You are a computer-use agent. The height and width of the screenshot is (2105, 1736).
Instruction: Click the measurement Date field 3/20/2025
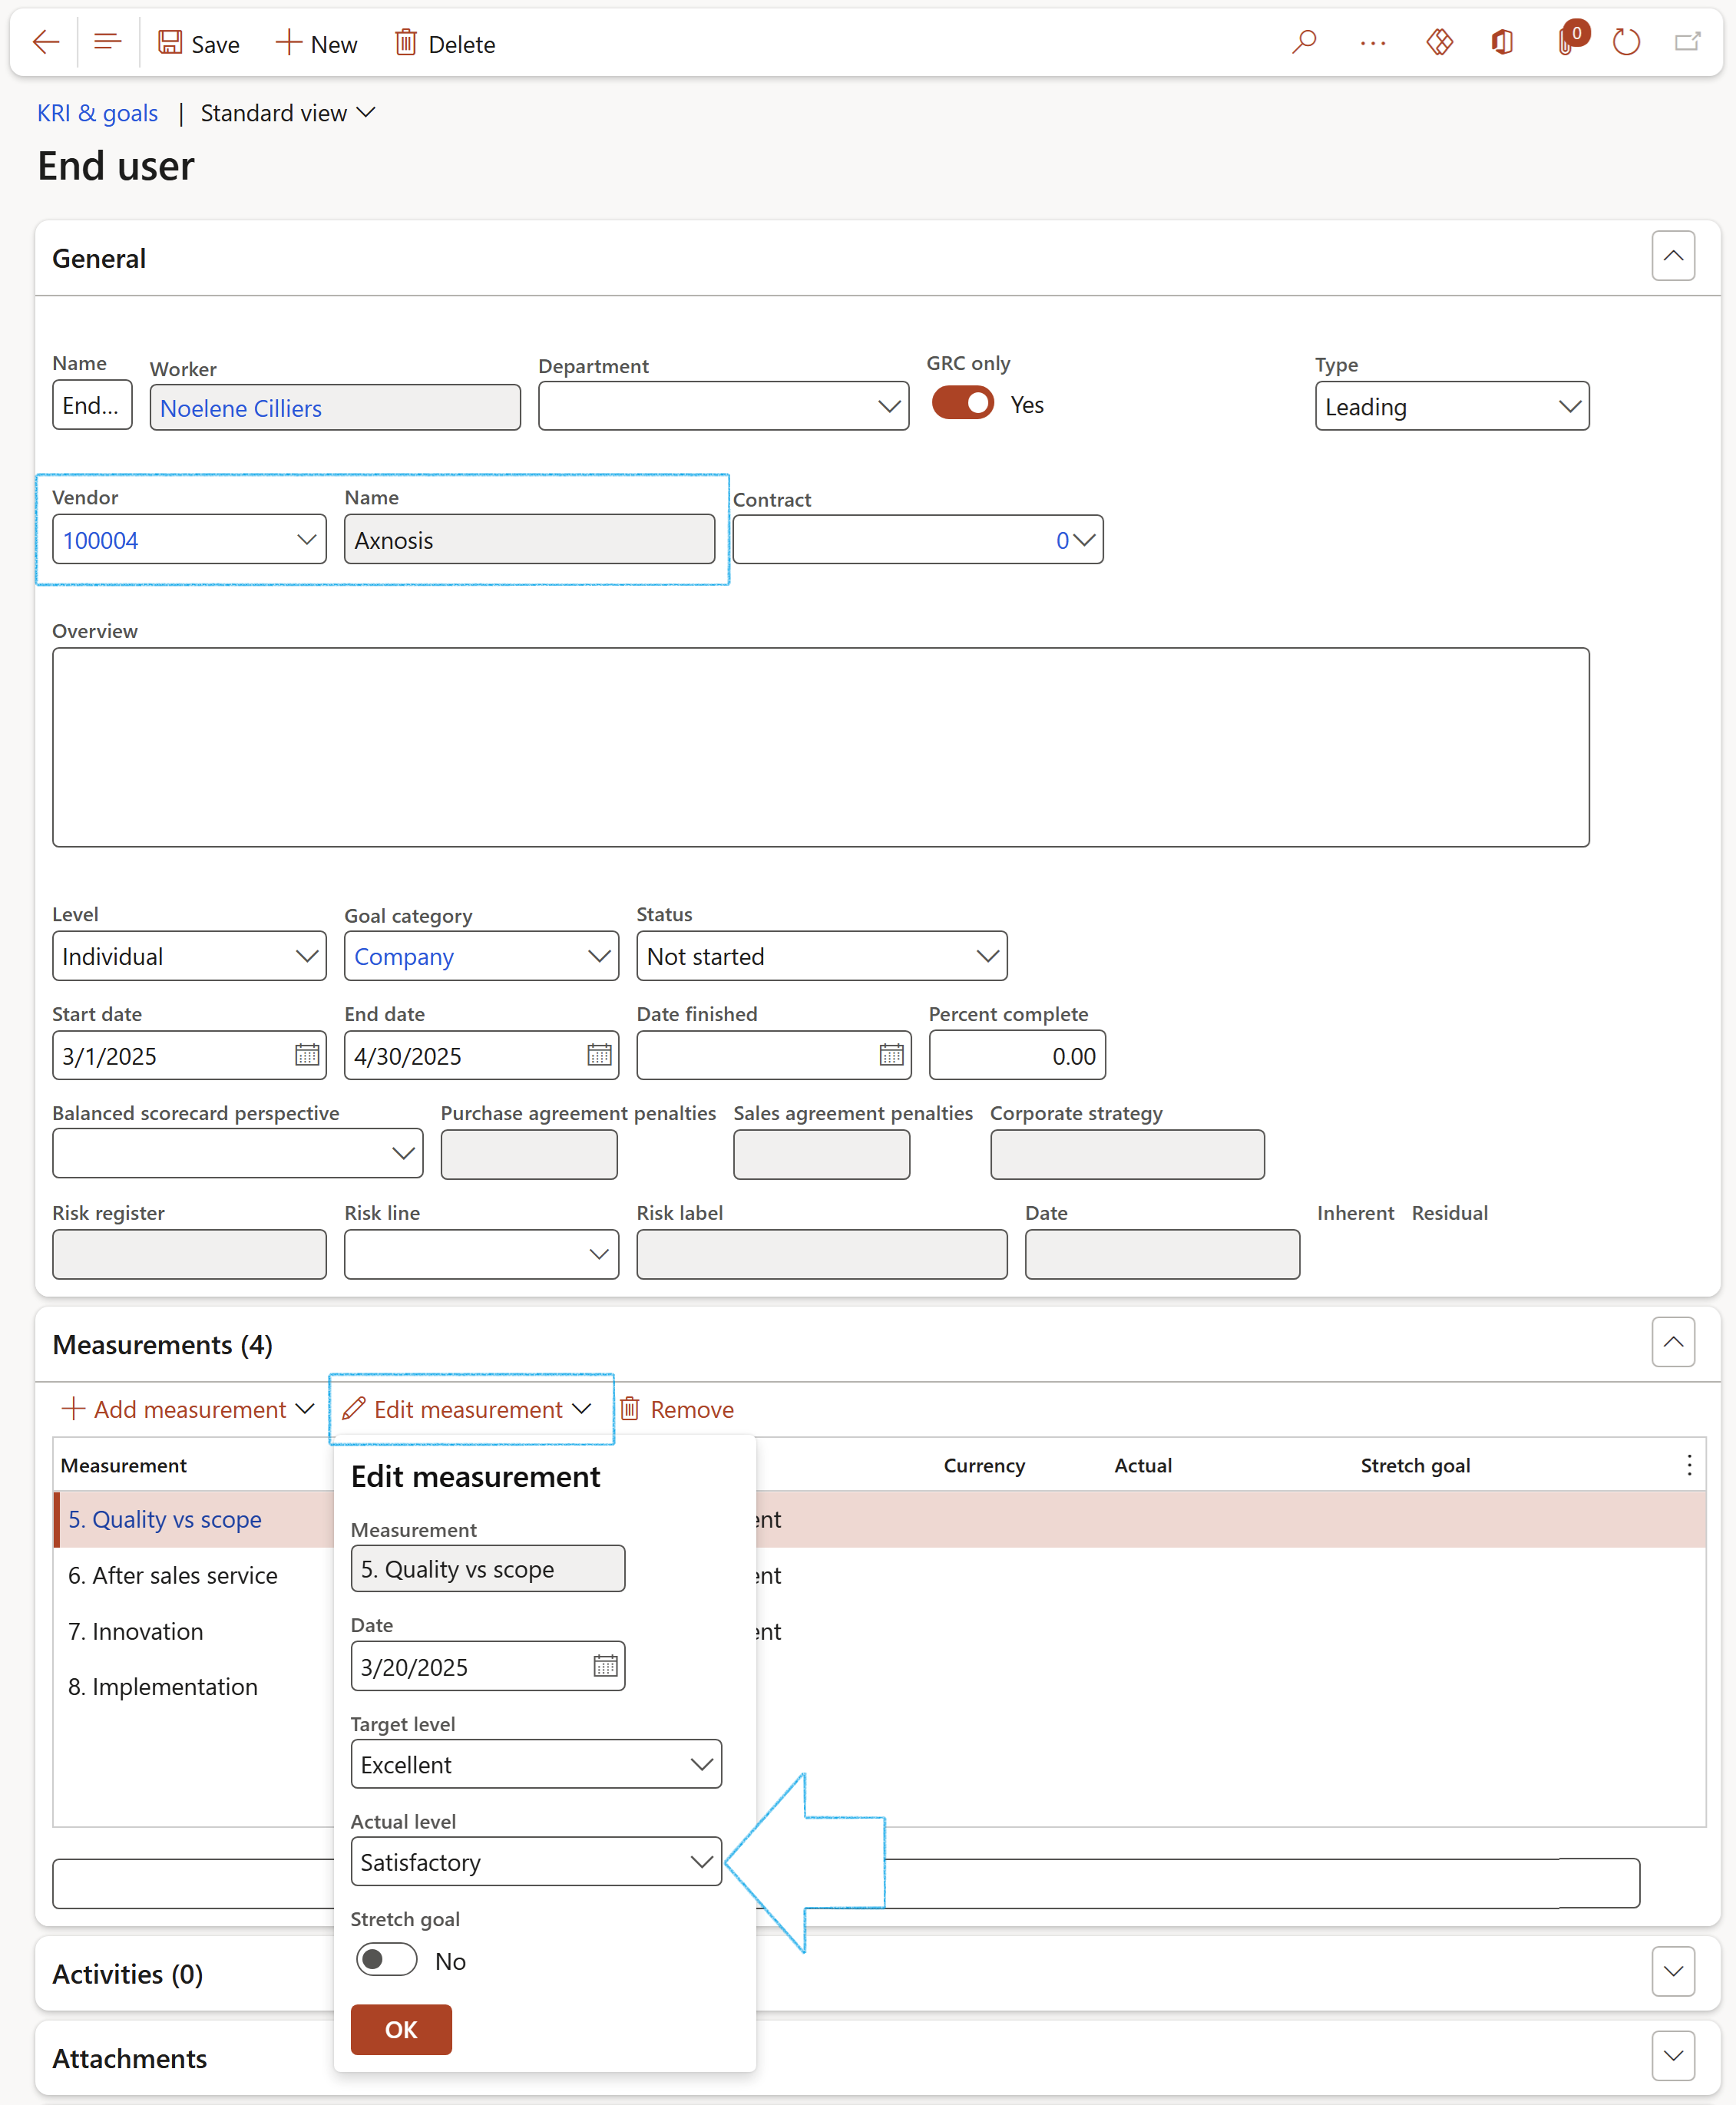click(487, 1667)
